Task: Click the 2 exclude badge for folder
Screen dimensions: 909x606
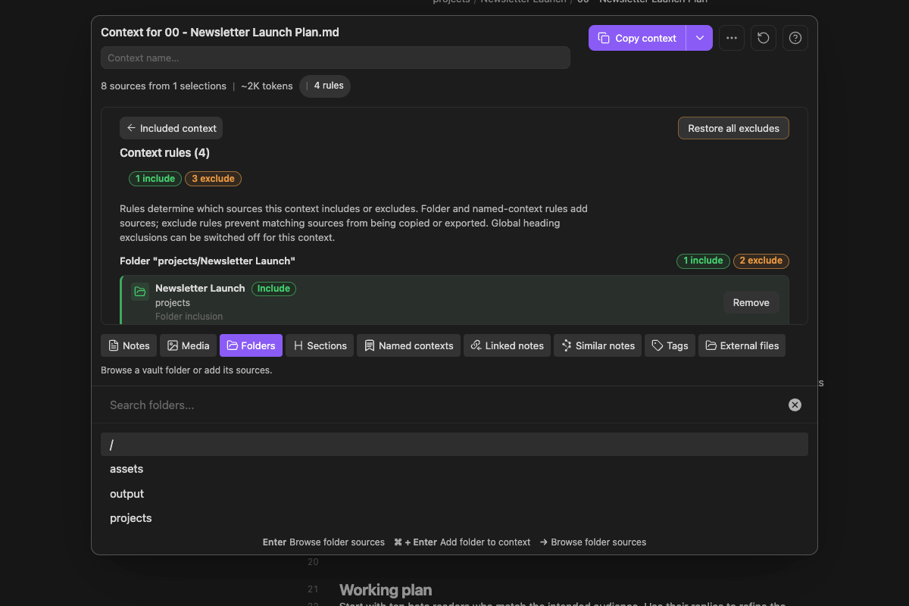Action: (x=761, y=261)
